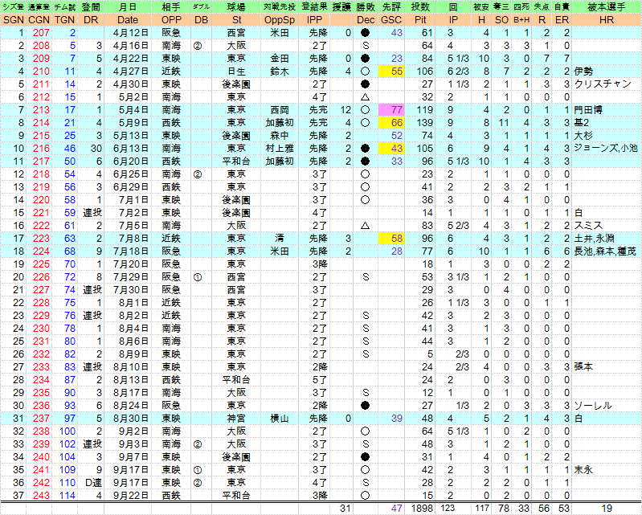Select the opposing starter cell 西岡
642x515 pixels.
[x=280, y=110]
